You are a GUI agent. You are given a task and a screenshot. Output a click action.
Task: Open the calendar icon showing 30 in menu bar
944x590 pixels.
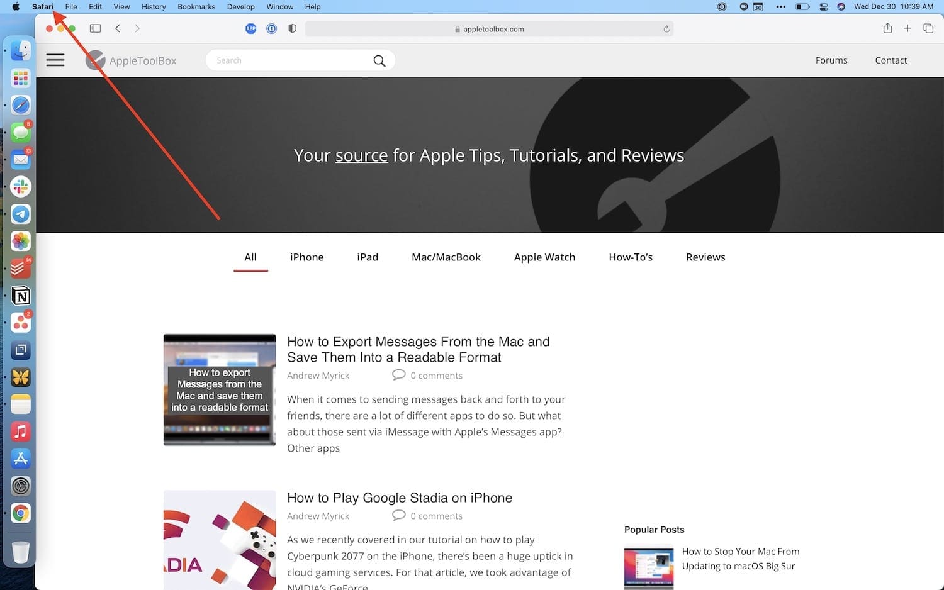click(x=758, y=7)
